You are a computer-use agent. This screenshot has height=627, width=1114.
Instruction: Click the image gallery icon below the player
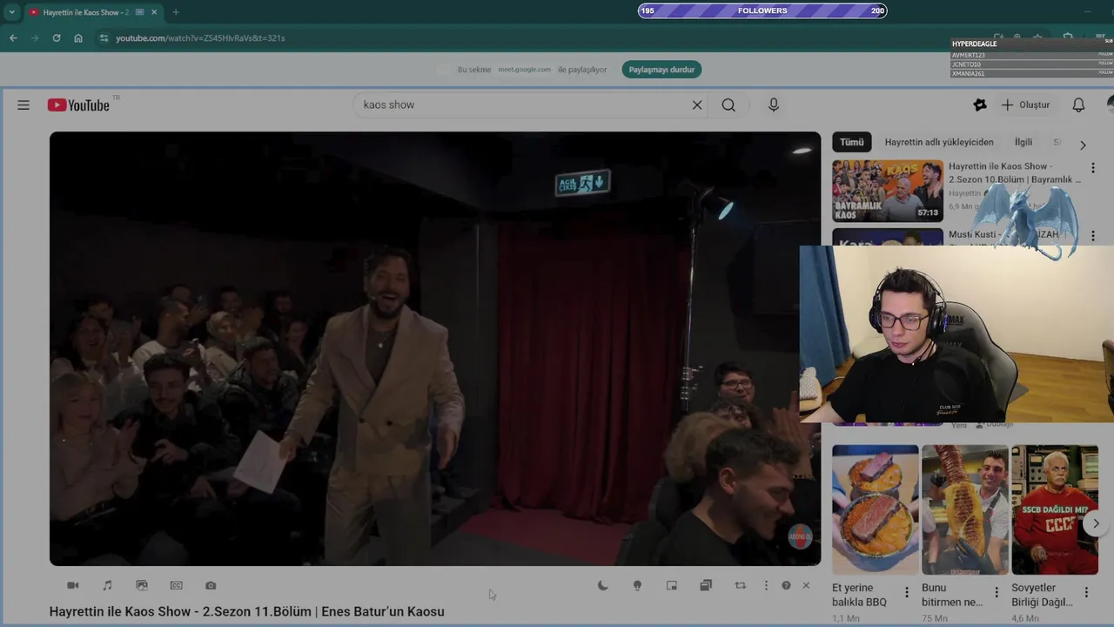pos(142,585)
